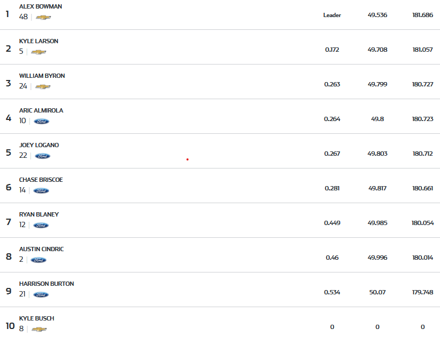Click Ryan Blaney's car number 12
Screen dimensions: 440x337
22,225
